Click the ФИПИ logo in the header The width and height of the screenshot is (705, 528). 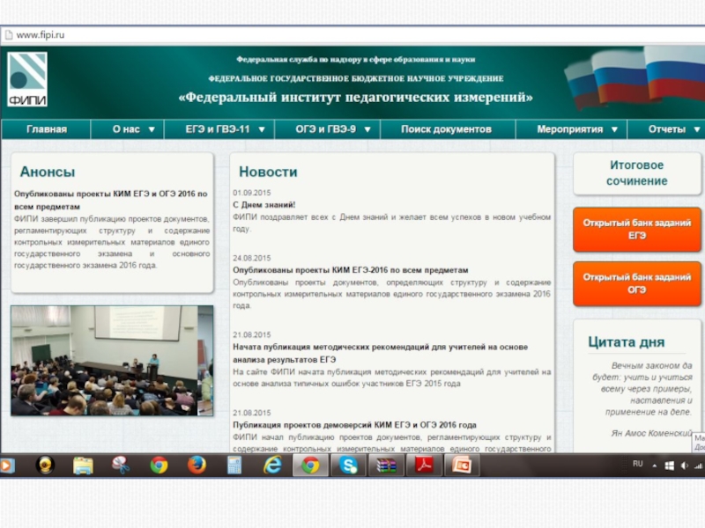point(27,79)
